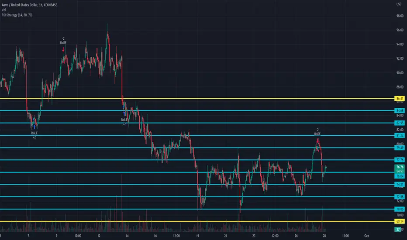Click the cyan 72.58 price label
Viewport: 407px width, 240px height.
point(400,197)
